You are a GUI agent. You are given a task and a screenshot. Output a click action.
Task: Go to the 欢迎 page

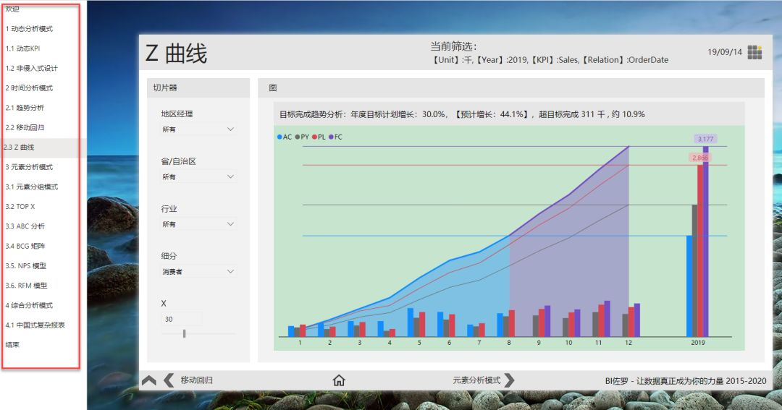(x=12, y=9)
